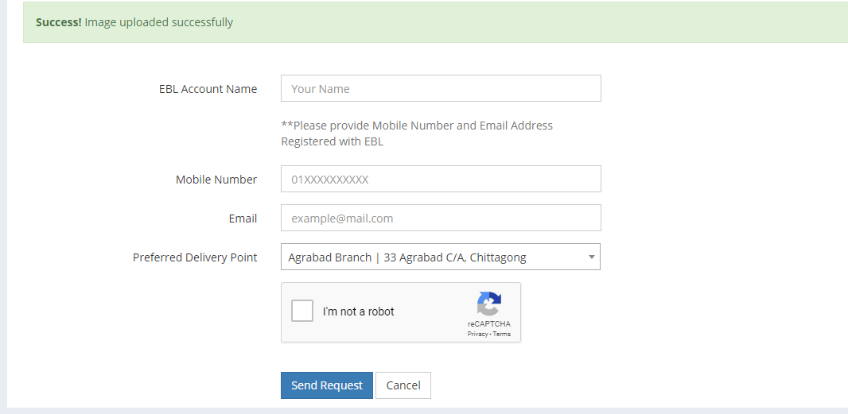This screenshot has height=414, width=848.
Task: Click the reCAPTCHA logo icon
Action: [489, 304]
